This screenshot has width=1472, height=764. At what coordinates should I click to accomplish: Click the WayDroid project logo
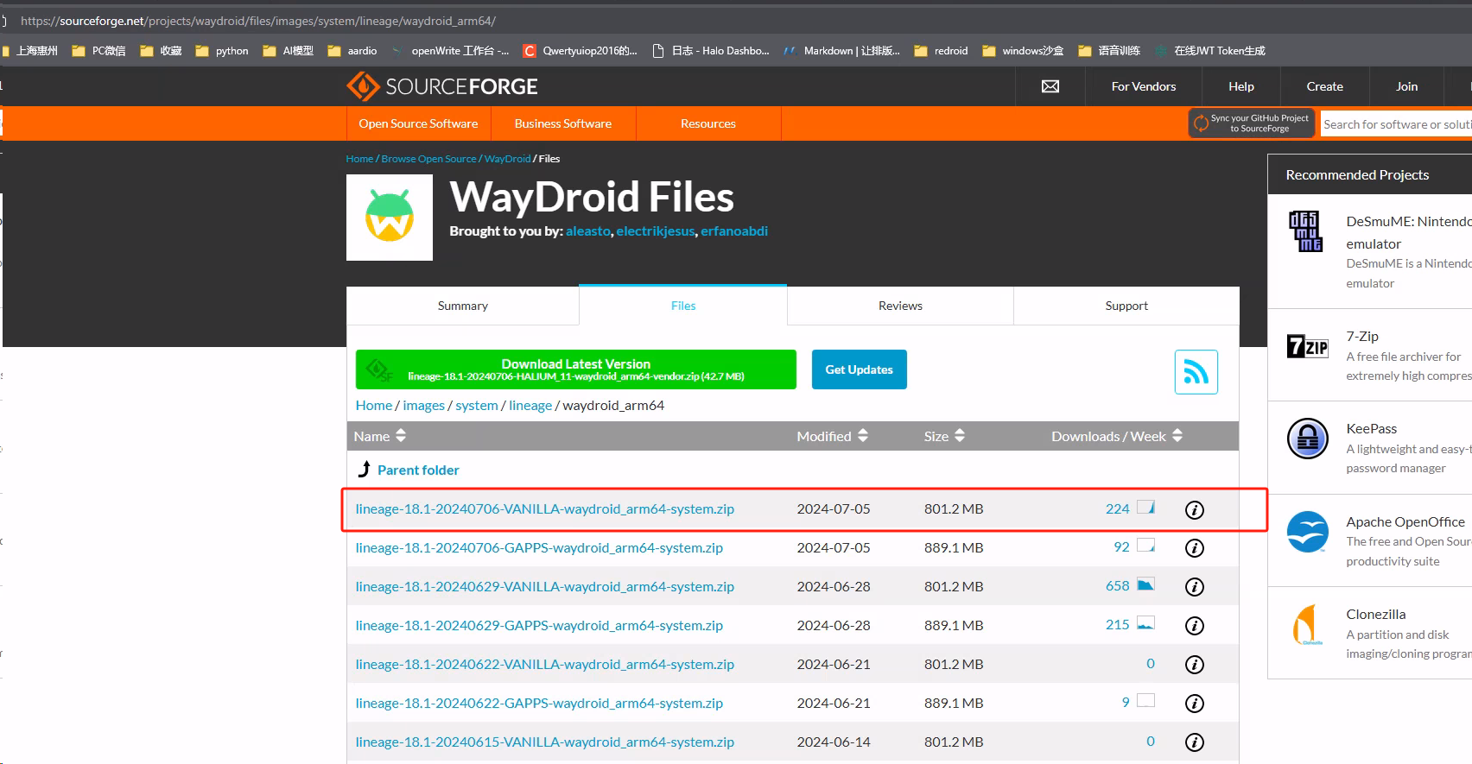(x=390, y=218)
